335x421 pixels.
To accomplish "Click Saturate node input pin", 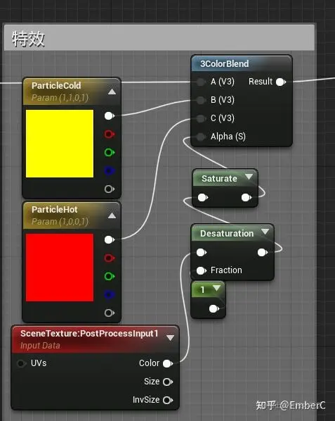I will (203, 198).
